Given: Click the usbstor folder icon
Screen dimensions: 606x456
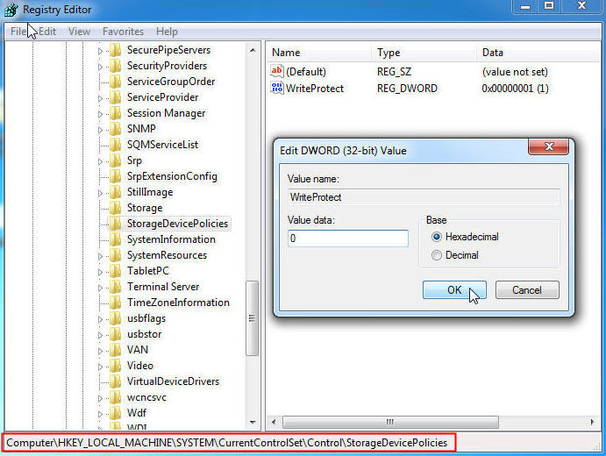Looking at the screenshot, I should tap(115, 334).
